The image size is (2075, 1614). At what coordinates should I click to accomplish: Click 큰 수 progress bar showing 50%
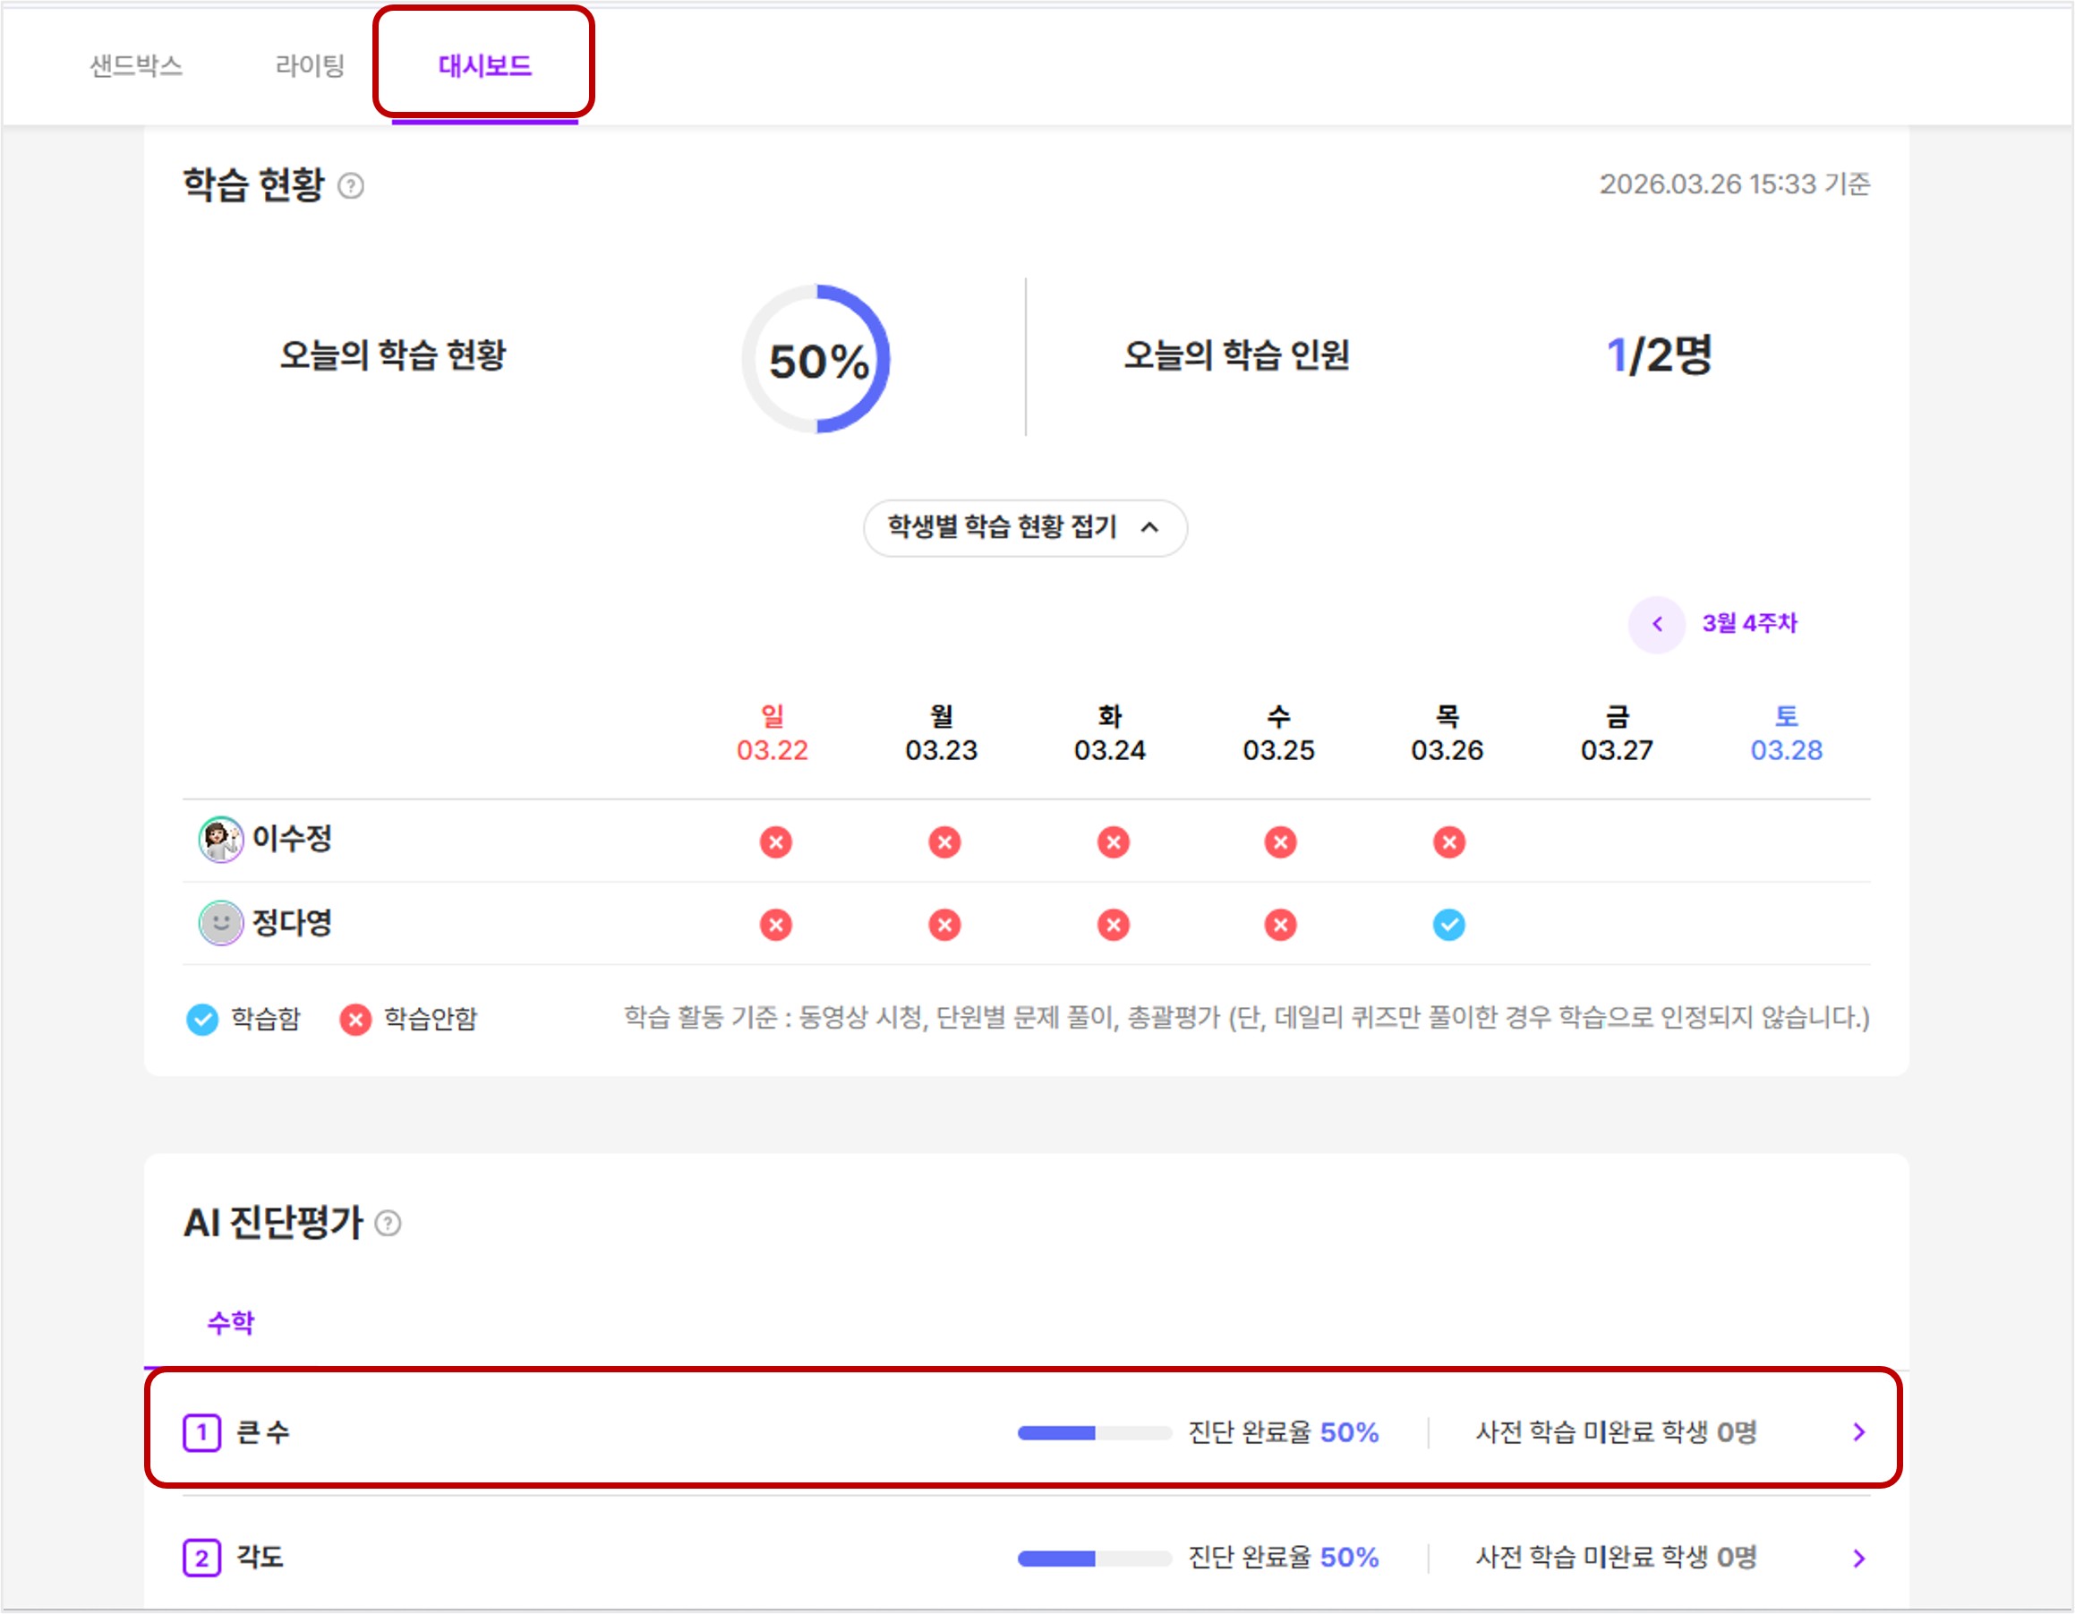(1095, 1432)
